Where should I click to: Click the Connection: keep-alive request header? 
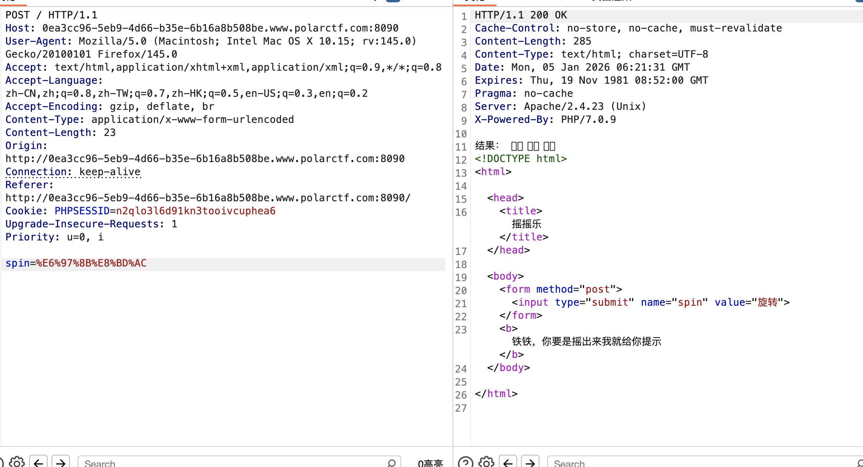73,172
